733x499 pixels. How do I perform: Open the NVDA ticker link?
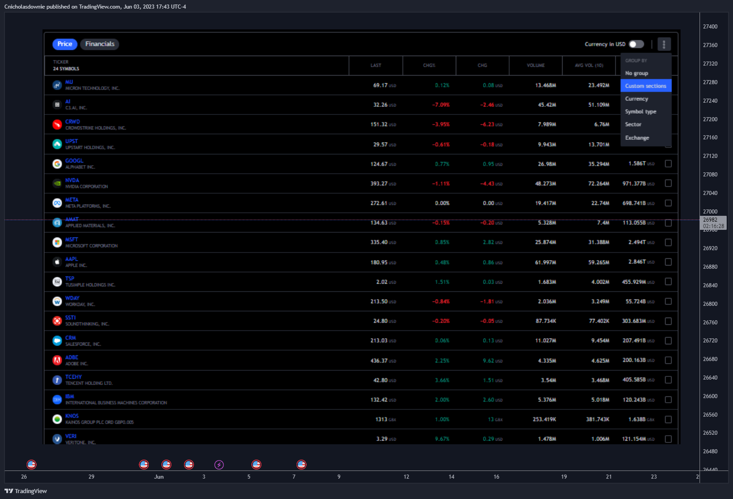pos(72,181)
